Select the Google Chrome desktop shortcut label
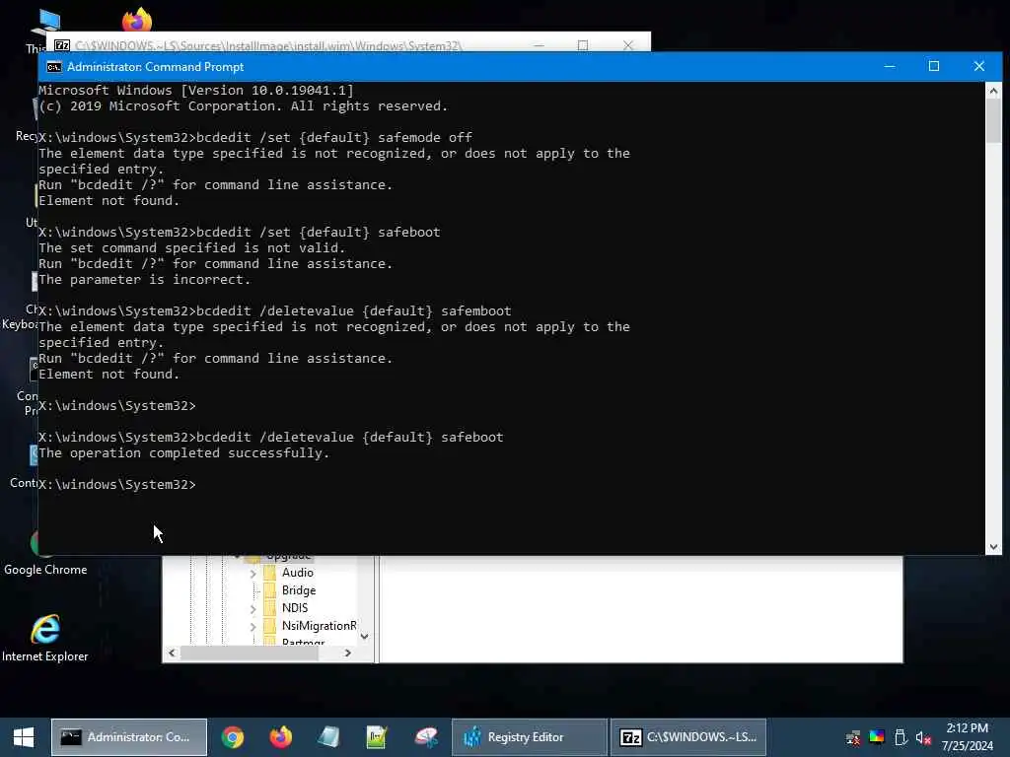The image size is (1010, 757). pyautogui.click(x=45, y=570)
